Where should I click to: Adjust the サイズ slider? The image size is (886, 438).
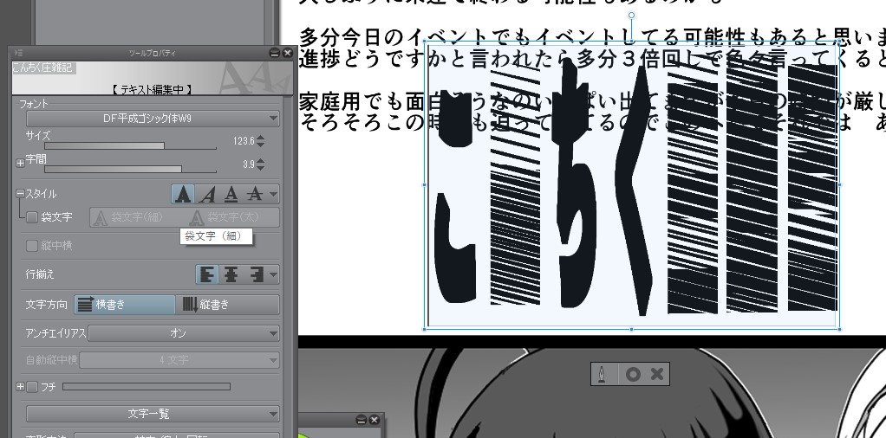[131, 146]
